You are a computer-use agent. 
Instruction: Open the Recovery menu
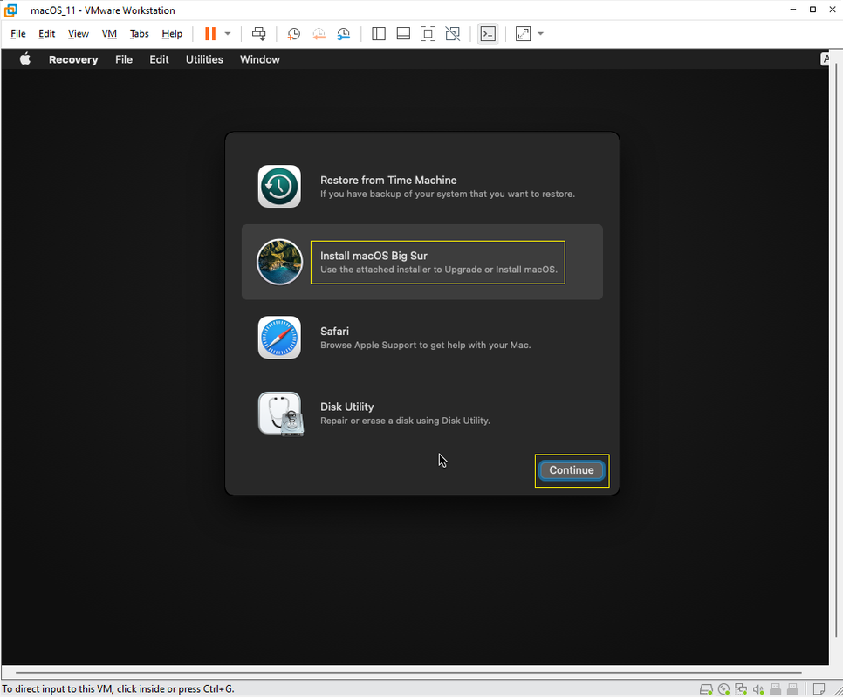[x=73, y=59]
